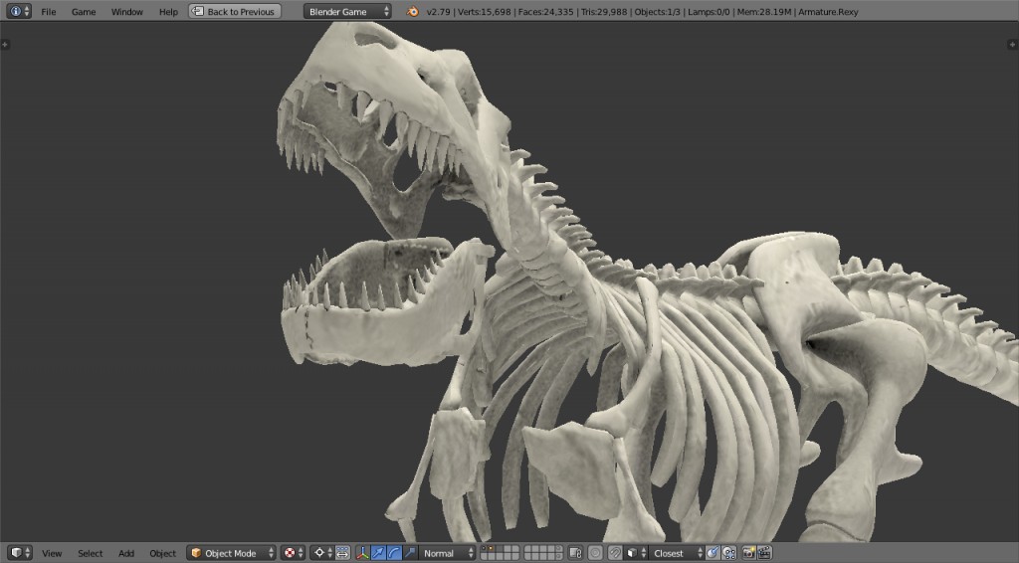Open the Closest snap target dropdown
Image resolution: width=1019 pixels, height=563 pixels.
[x=677, y=553]
